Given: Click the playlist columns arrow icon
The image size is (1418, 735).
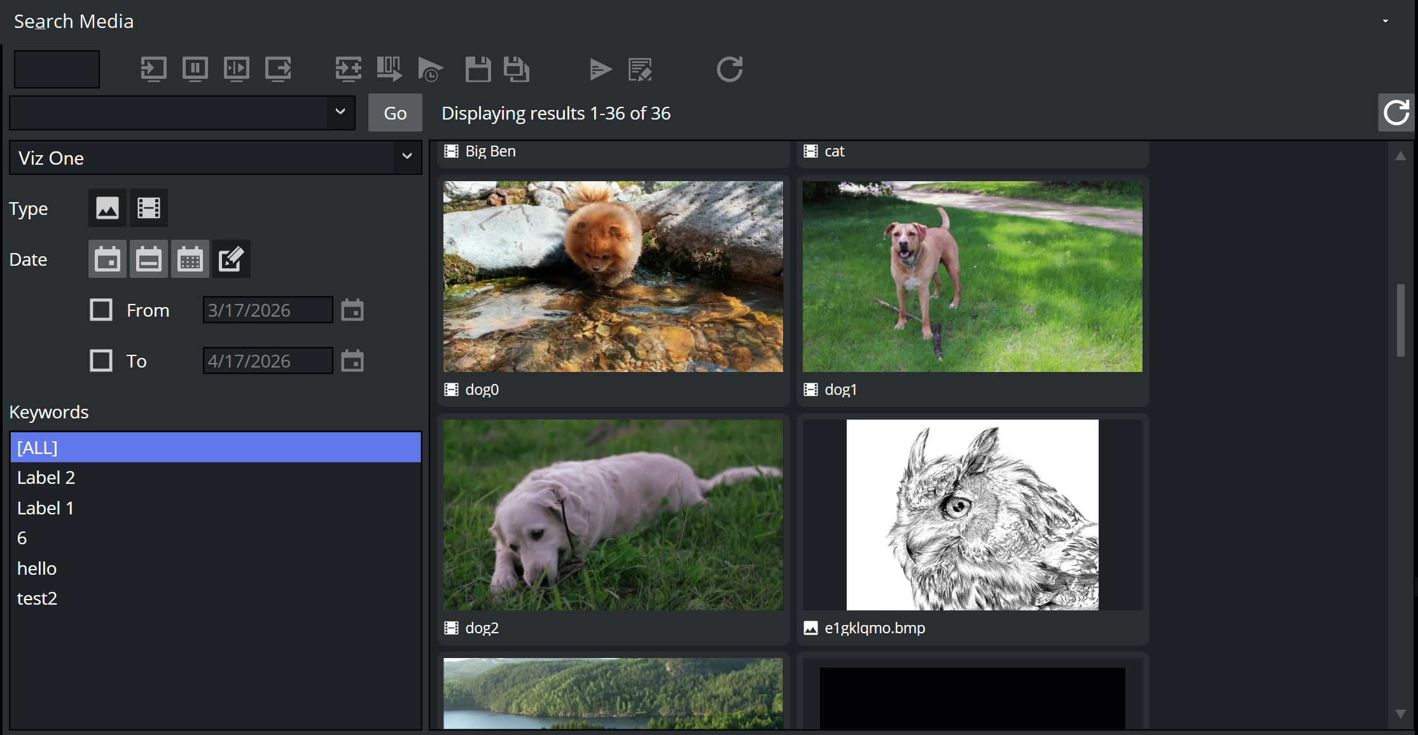Looking at the screenshot, I should (389, 69).
